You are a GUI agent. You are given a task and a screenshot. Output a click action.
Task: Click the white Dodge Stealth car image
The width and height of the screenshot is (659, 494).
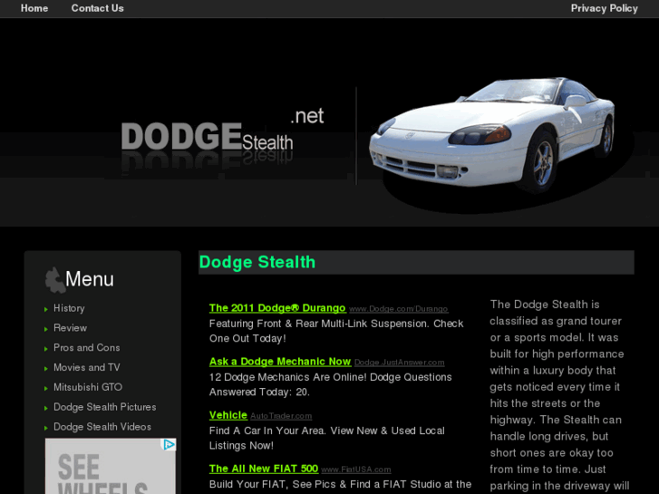tap(491, 134)
